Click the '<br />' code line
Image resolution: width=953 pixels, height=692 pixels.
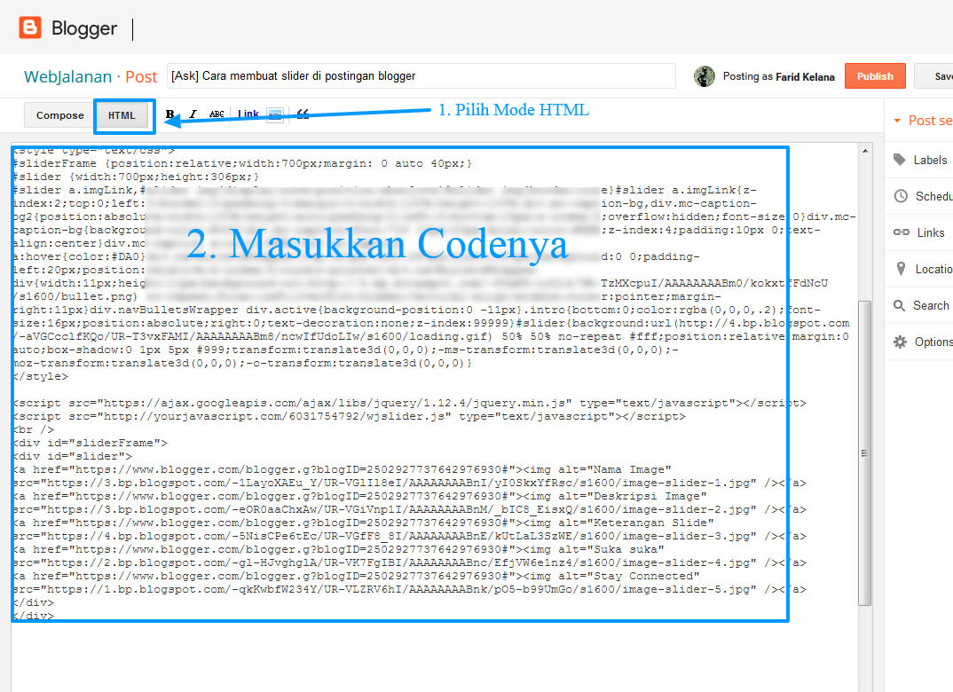tap(33, 429)
